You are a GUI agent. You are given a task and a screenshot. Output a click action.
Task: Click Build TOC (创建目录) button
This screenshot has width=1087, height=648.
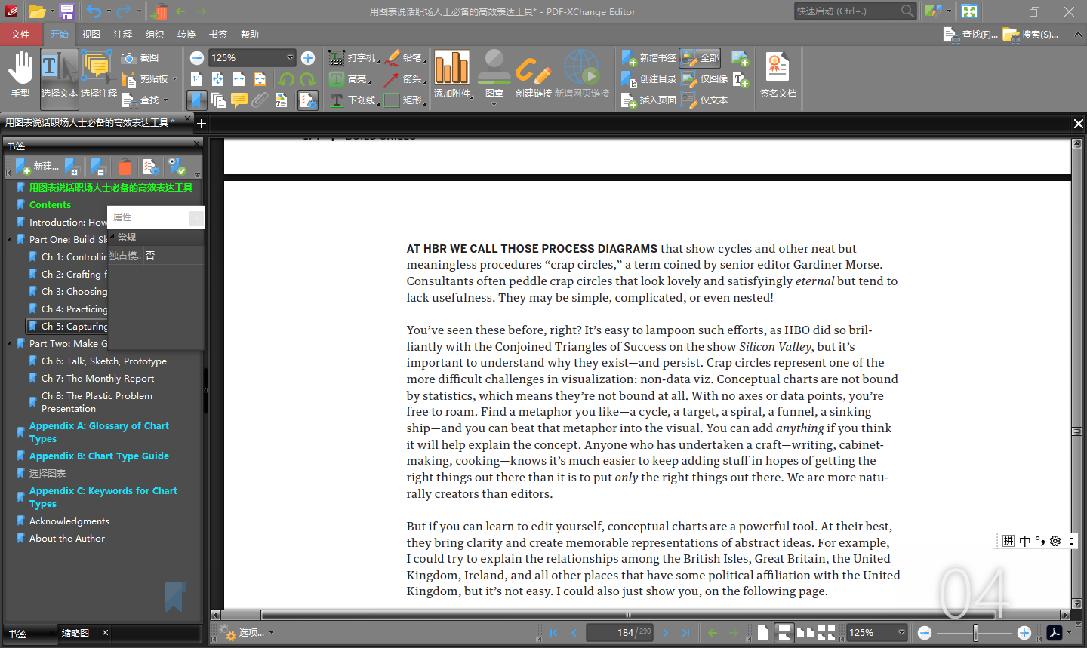tap(649, 79)
